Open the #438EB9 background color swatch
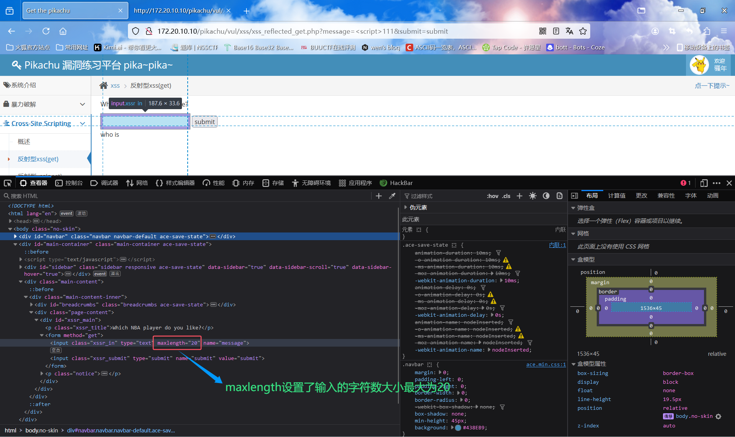The image size is (735, 437). 458,428
